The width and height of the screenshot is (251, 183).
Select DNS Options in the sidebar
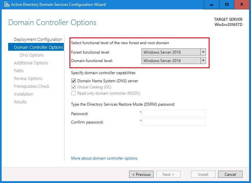pos(32,55)
